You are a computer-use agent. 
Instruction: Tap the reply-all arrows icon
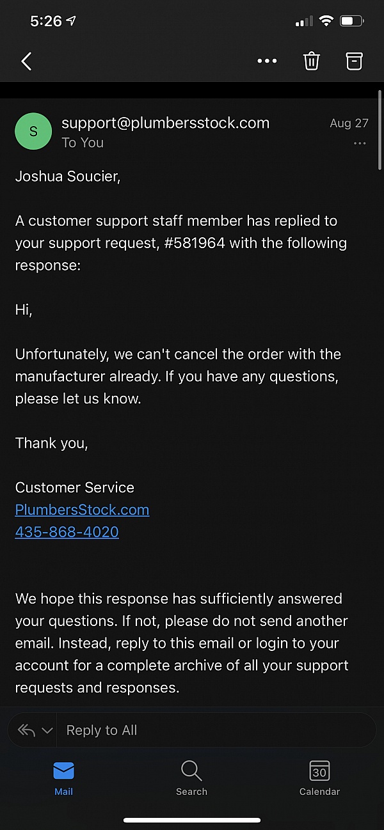point(26,730)
